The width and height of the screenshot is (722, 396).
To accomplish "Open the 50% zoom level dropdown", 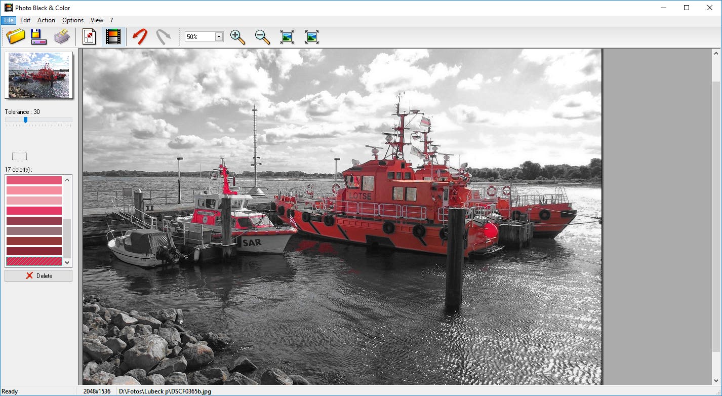I will [219, 36].
